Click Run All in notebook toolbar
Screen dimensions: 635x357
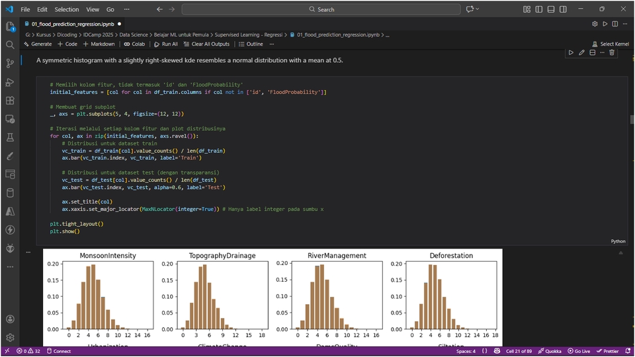coord(165,44)
